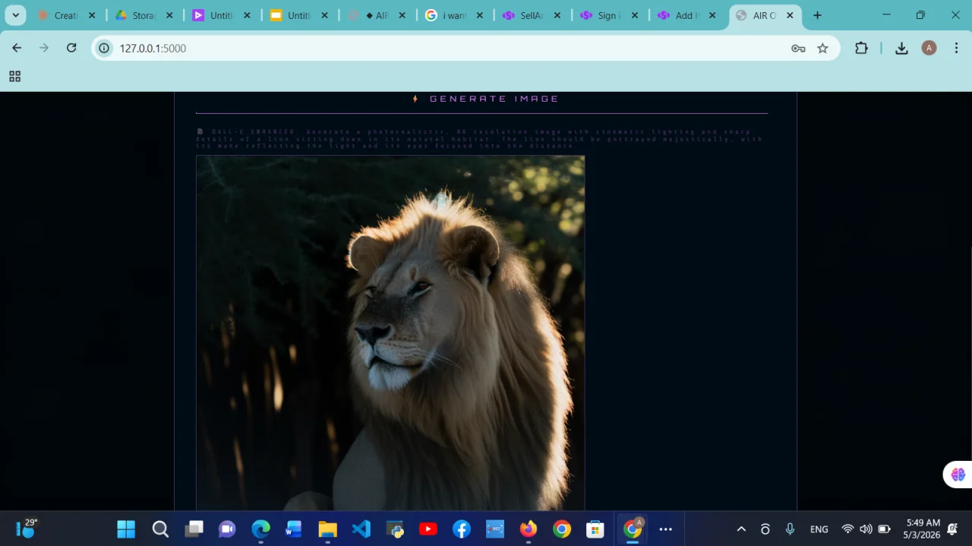Show hidden system tray icons
The image size is (972, 546).
coord(741,529)
